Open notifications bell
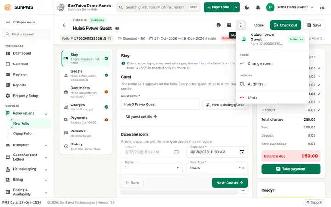Screen dimensions: 331x207 [x=258, y=7]
